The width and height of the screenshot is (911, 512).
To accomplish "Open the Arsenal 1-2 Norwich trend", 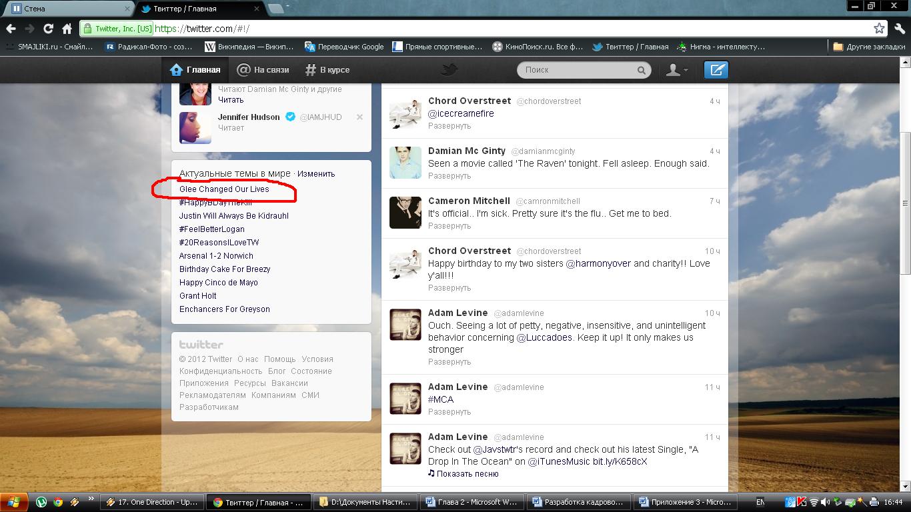I will pos(216,256).
